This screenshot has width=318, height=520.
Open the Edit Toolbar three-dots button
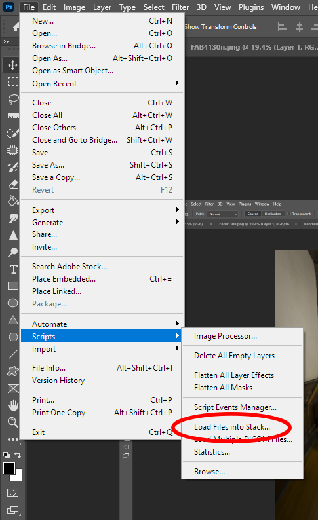coord(12,439)
